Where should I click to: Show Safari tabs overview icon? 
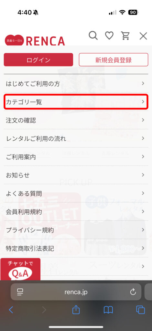[x=140, y=310]
